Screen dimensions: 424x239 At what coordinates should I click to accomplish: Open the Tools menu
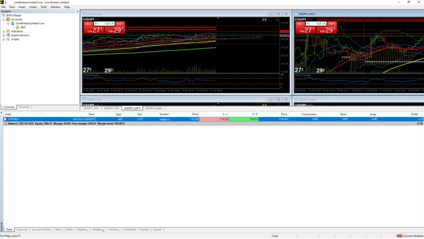pos(44,7)
